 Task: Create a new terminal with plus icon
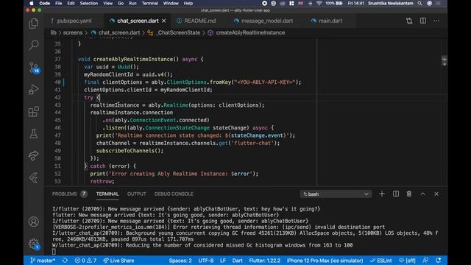tap(382, 194)
